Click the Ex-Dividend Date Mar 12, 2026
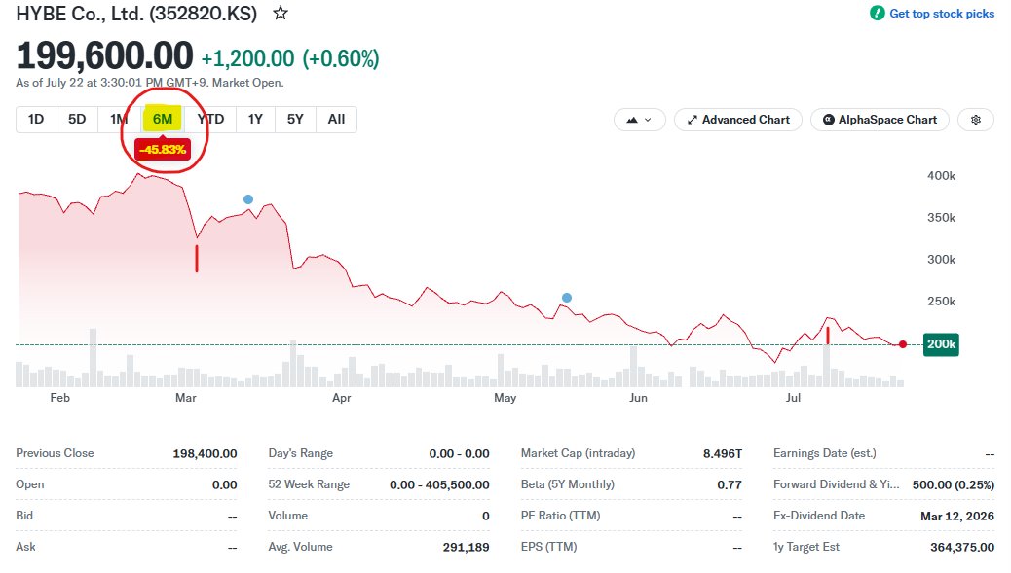This screenshot has height=573, width=1011. click(x=957, y=517)
